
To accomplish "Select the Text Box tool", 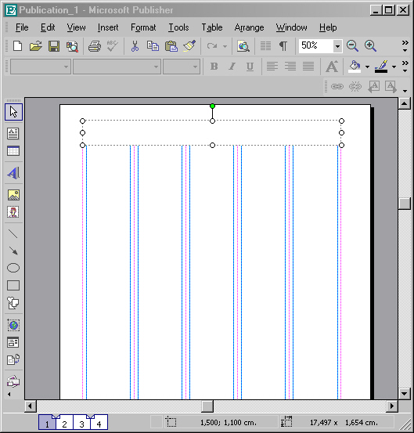I will coord(13,134).
